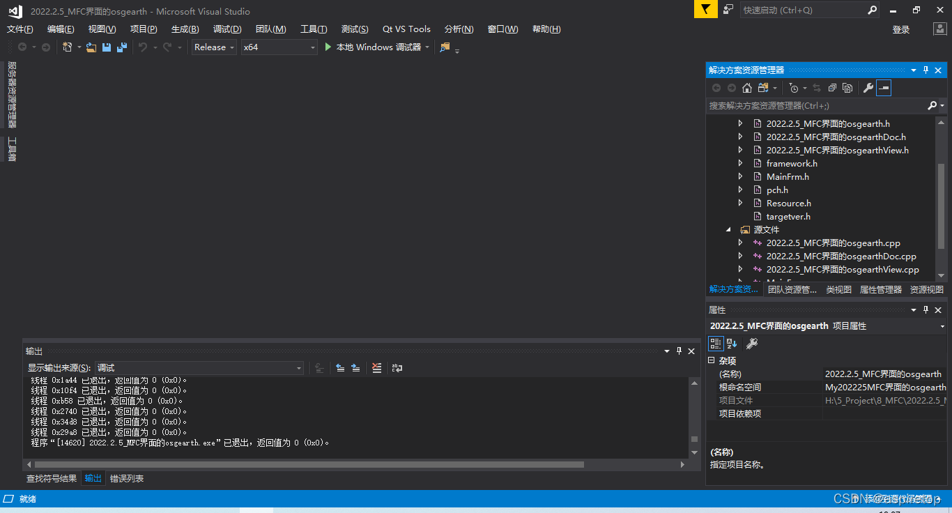Collapse the 源文件 folder node
Viewport: 952px width, 513px height.
tap(728, 229)
